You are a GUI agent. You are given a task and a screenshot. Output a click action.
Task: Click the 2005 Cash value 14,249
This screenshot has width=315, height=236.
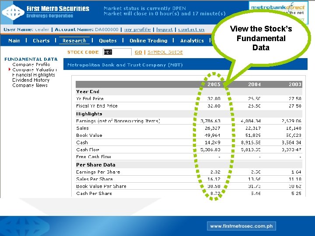[x=213, y=142]
